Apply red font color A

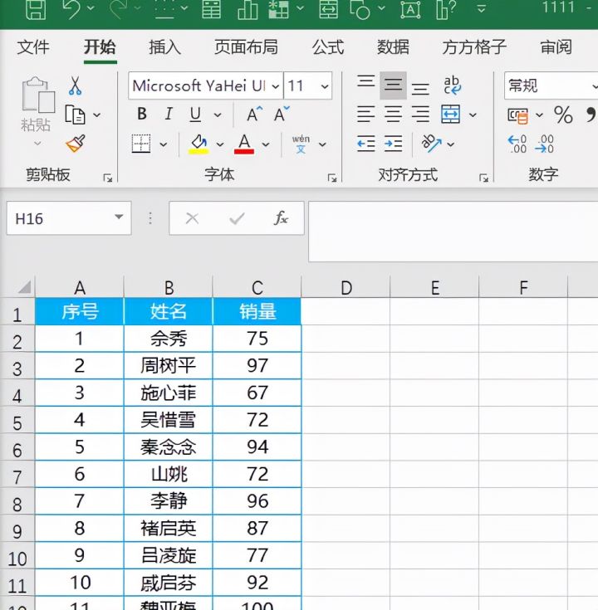(x=244, y=144)
